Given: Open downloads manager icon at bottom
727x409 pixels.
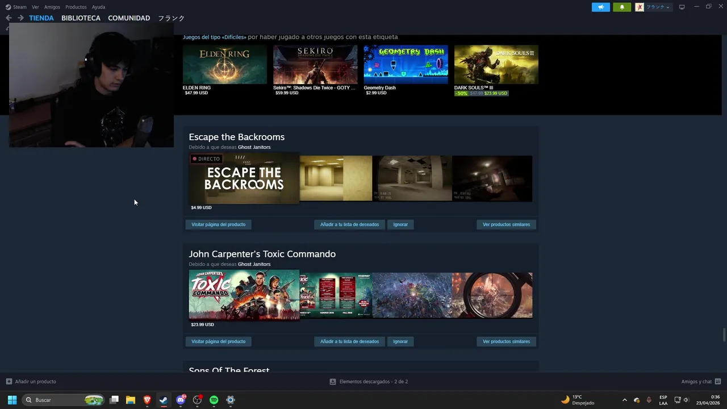Looking at the screenshot, I should (x=333, y=382).
